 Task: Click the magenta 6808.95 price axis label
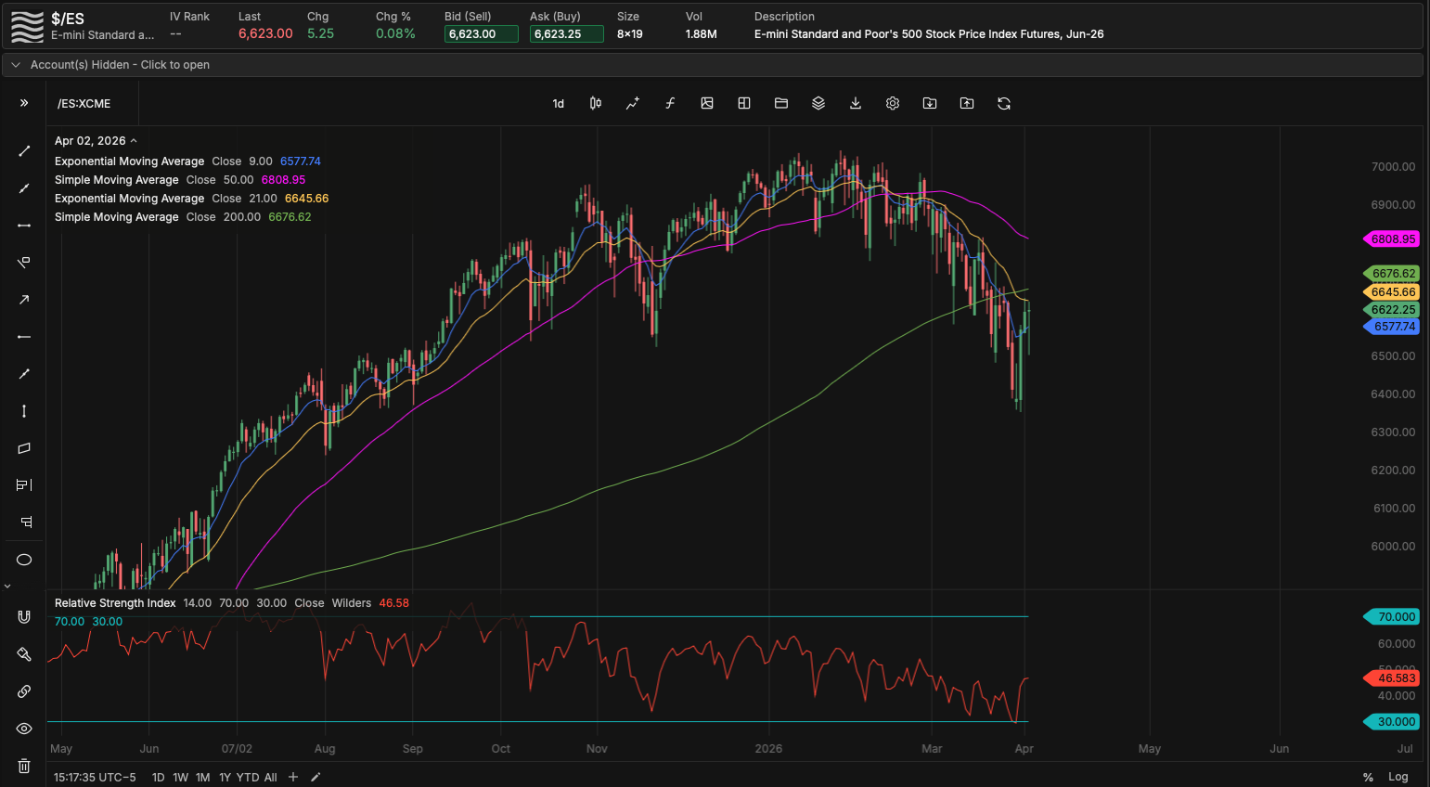coord(1391,239)
